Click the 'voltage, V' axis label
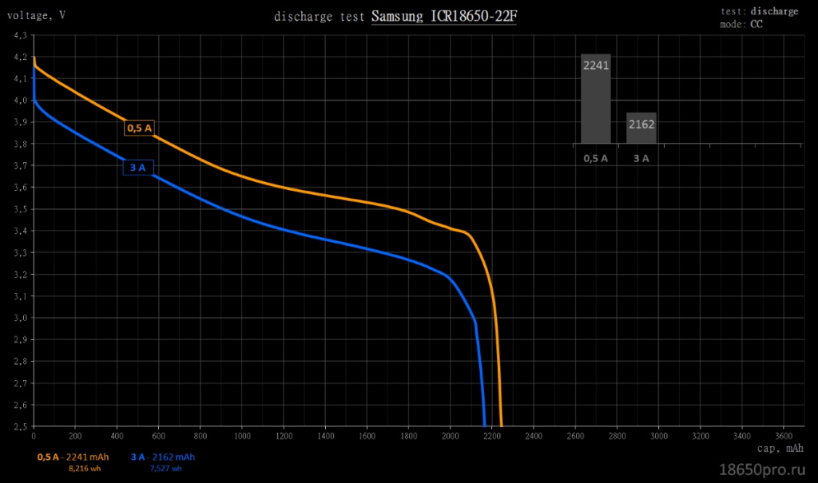This screenshot has width=818, height=483. [x=36, y=16]
